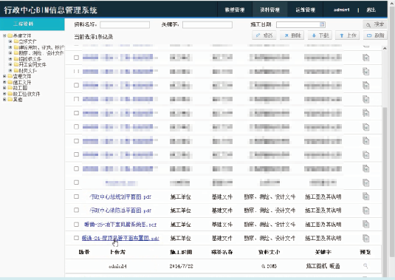
Task: Expand the 监理文件 folder in the tree
Action: 4,76
